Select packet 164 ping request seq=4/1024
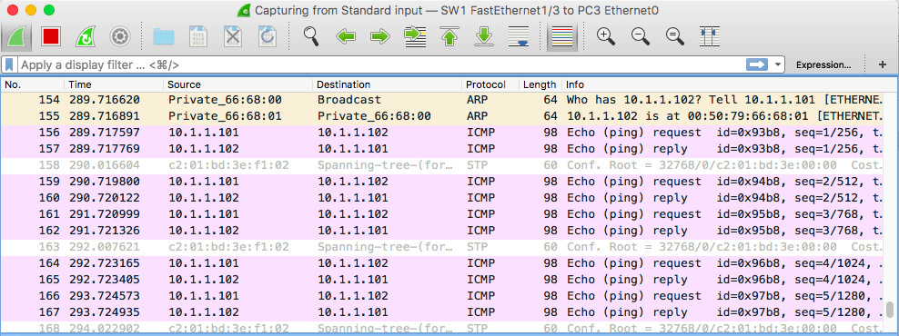This screenshot has width=899, height=336. (441, 263)
